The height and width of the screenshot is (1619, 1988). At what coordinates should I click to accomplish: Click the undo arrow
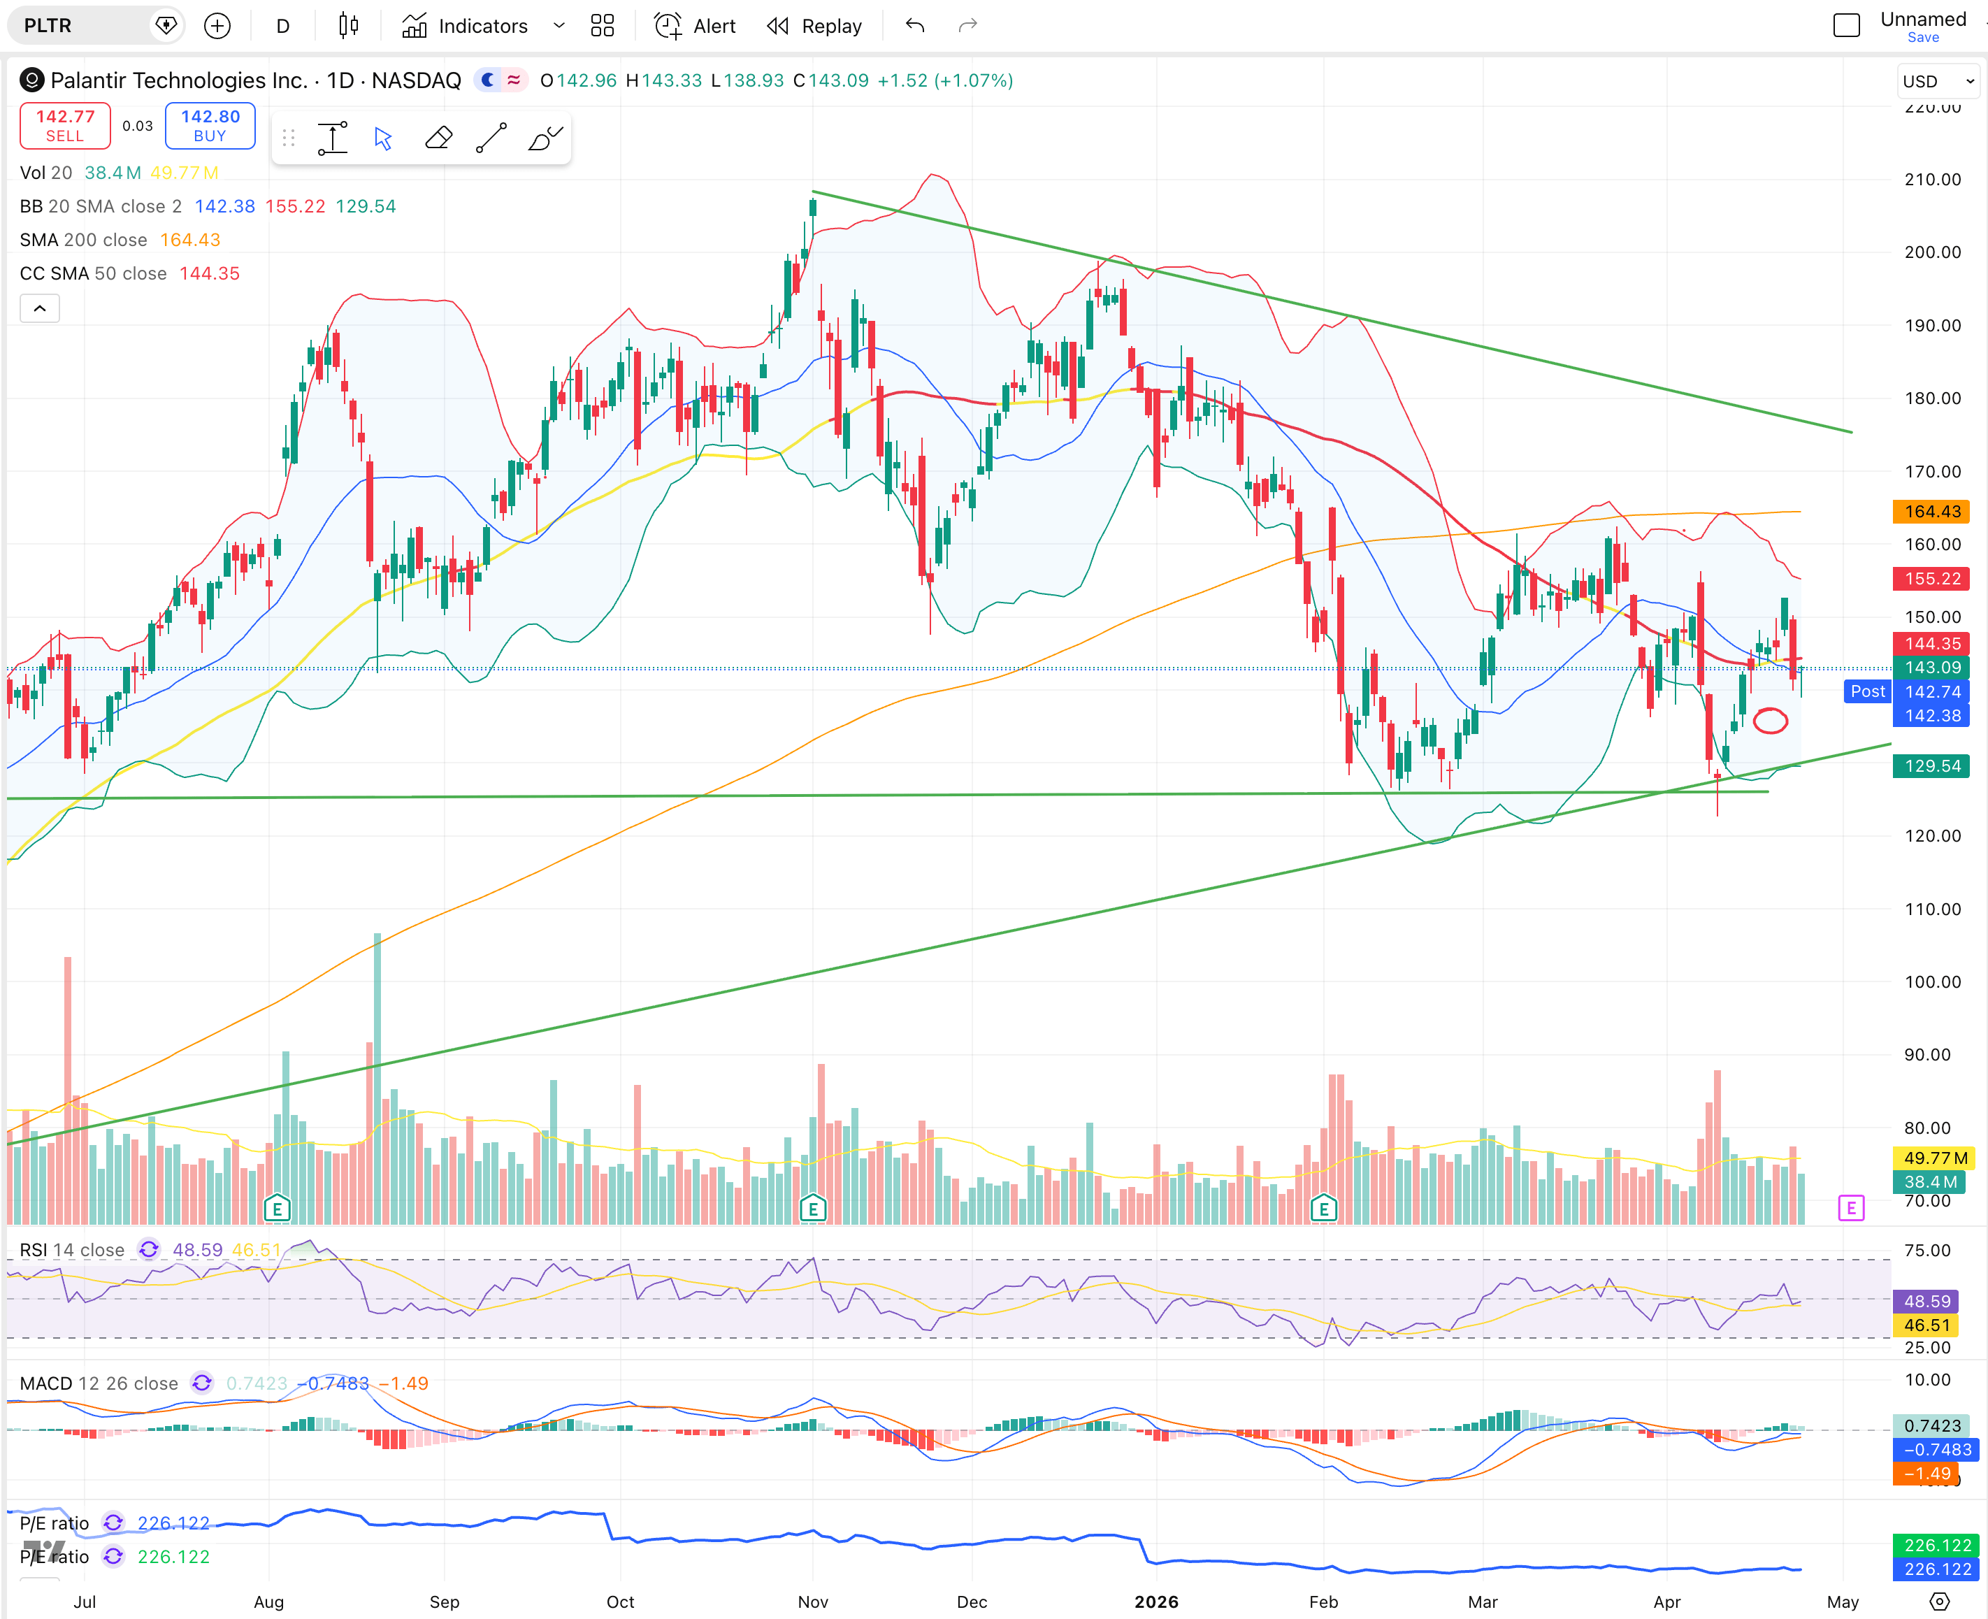(915, 26)
